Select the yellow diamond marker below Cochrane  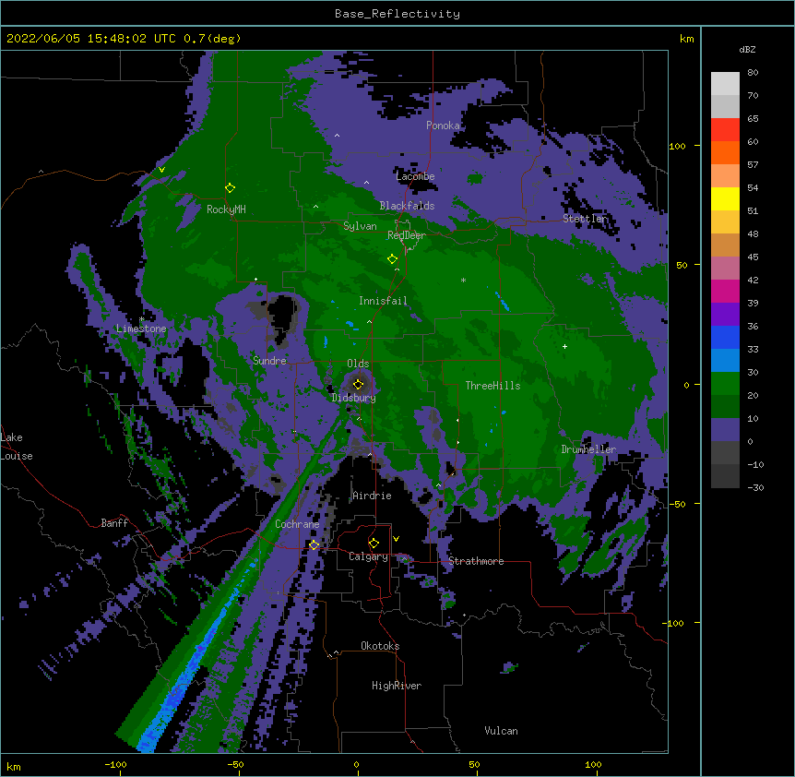(x=314, y=545)
